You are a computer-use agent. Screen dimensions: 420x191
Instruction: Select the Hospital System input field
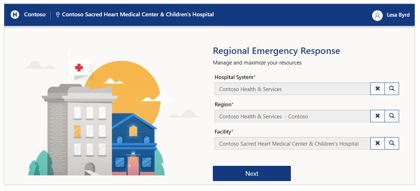click(x=293, y=89)
